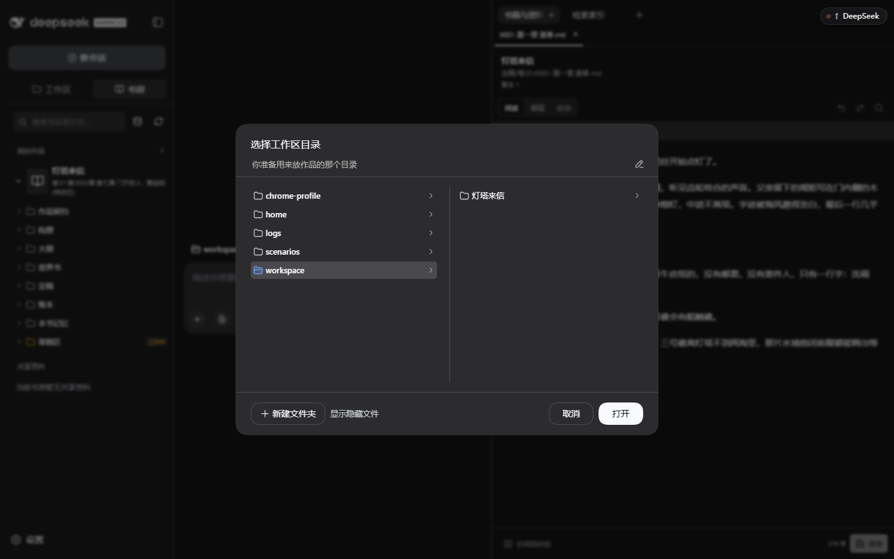
Task: Select the 灯塔来信 folder
Action: click(x=550, y=196)
